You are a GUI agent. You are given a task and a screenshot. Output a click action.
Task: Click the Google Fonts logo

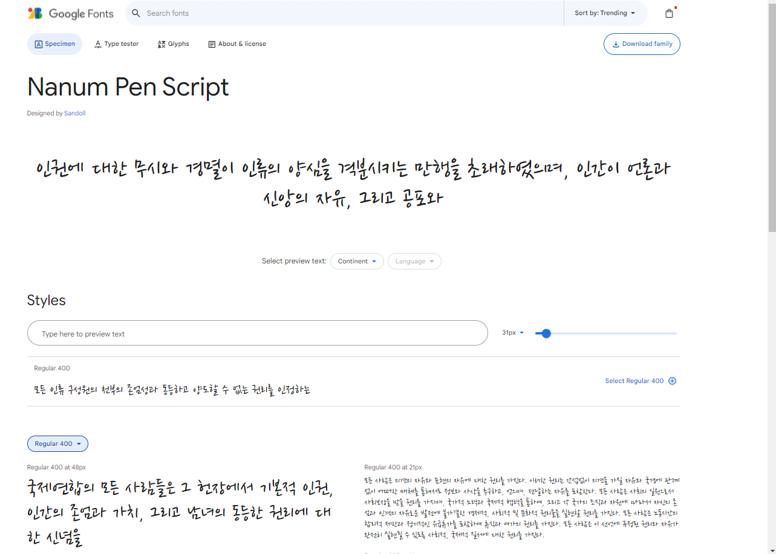point(71,13)
